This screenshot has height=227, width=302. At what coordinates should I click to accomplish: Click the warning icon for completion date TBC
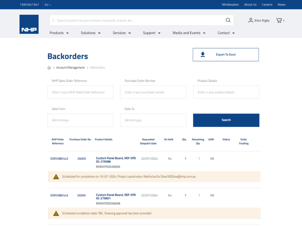56,213
